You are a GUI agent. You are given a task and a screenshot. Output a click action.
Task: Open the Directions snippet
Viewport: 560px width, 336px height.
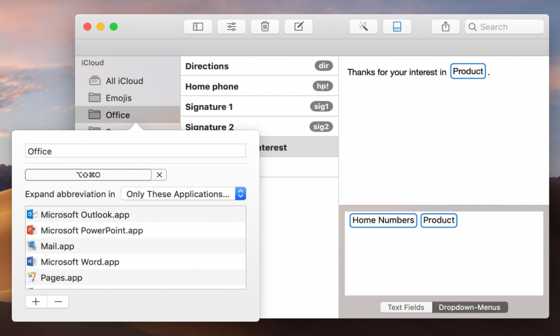[x=259, y=66]
